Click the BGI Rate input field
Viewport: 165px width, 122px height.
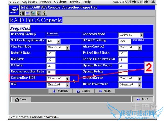(51, 60)
